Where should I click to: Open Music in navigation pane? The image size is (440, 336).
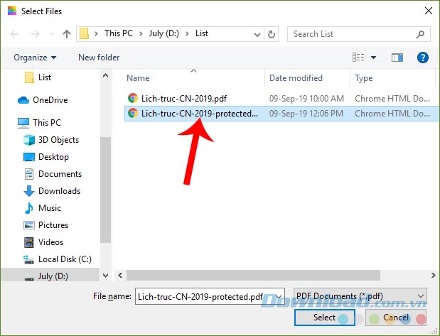point(50,208)
